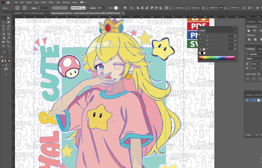Click the Regular font style field
This screenshot has height=168, width=262.
pyautogui.click(x=254, y=59)
